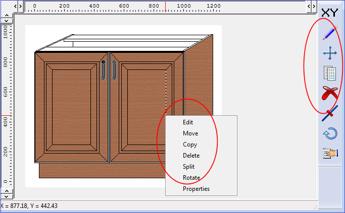Click right arrow beside horizontal ruler start

tap(21, 6)
